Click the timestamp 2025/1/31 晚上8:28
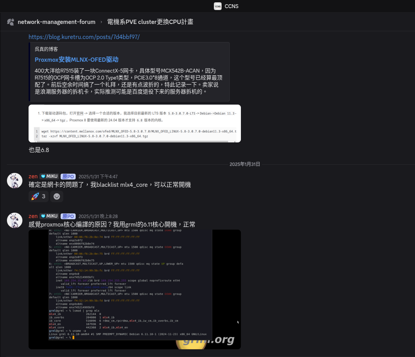415x357 pixels. pyautogui.click(x=98, y=217)
